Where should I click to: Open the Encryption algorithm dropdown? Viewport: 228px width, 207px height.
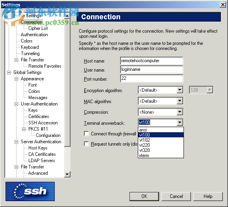coord(180,90)
